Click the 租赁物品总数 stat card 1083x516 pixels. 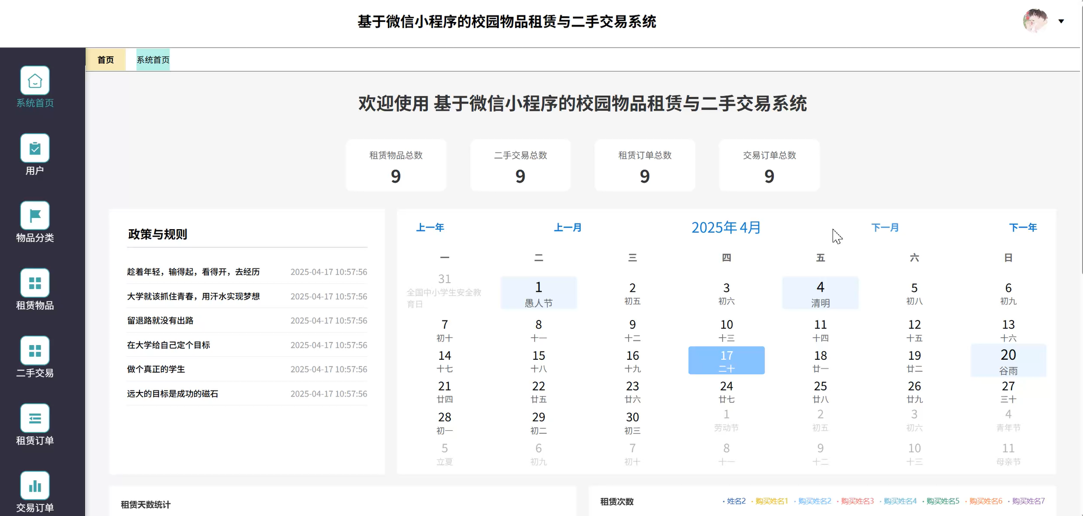click(396, 165)
